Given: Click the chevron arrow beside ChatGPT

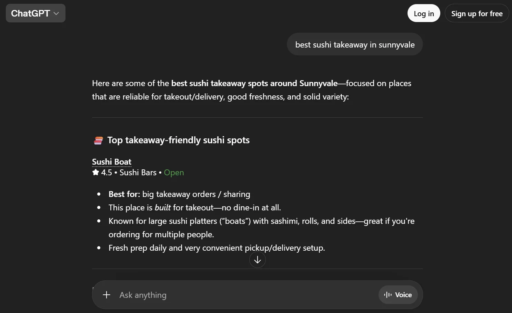Looking at the screenshot, I should tap(57, 13).
